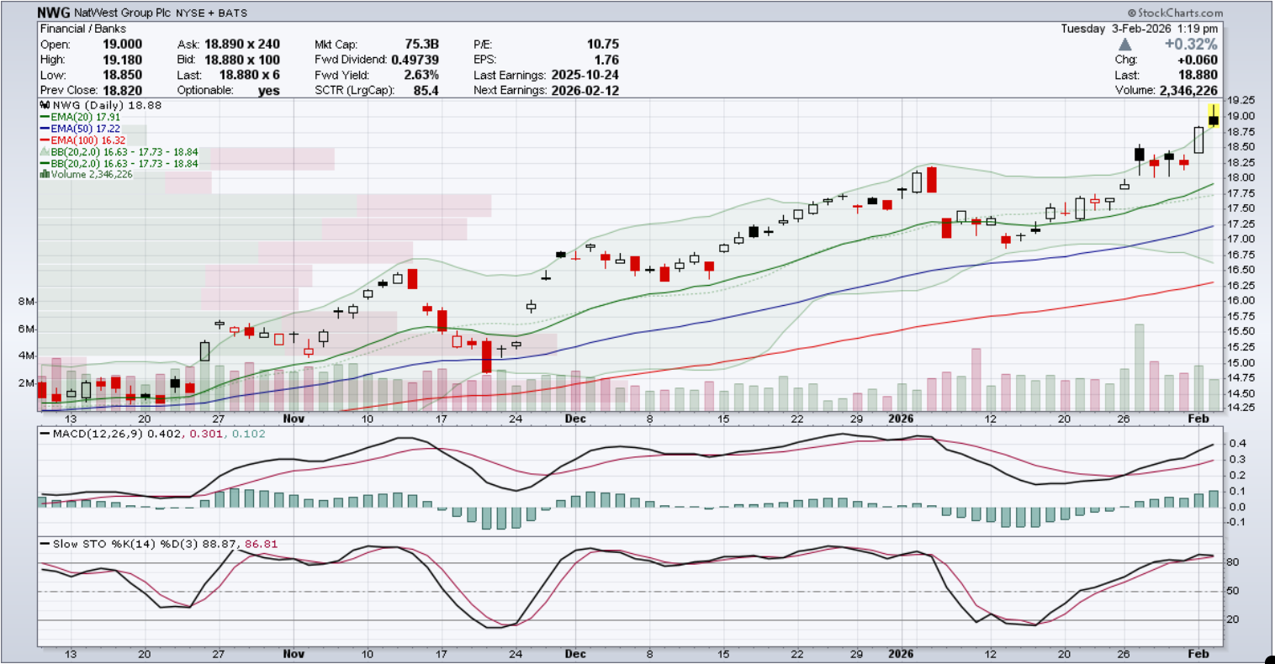Viewport: 1275px width, 664px height.
Task: Click the Low value 18.850
Action: coord(123,75)
